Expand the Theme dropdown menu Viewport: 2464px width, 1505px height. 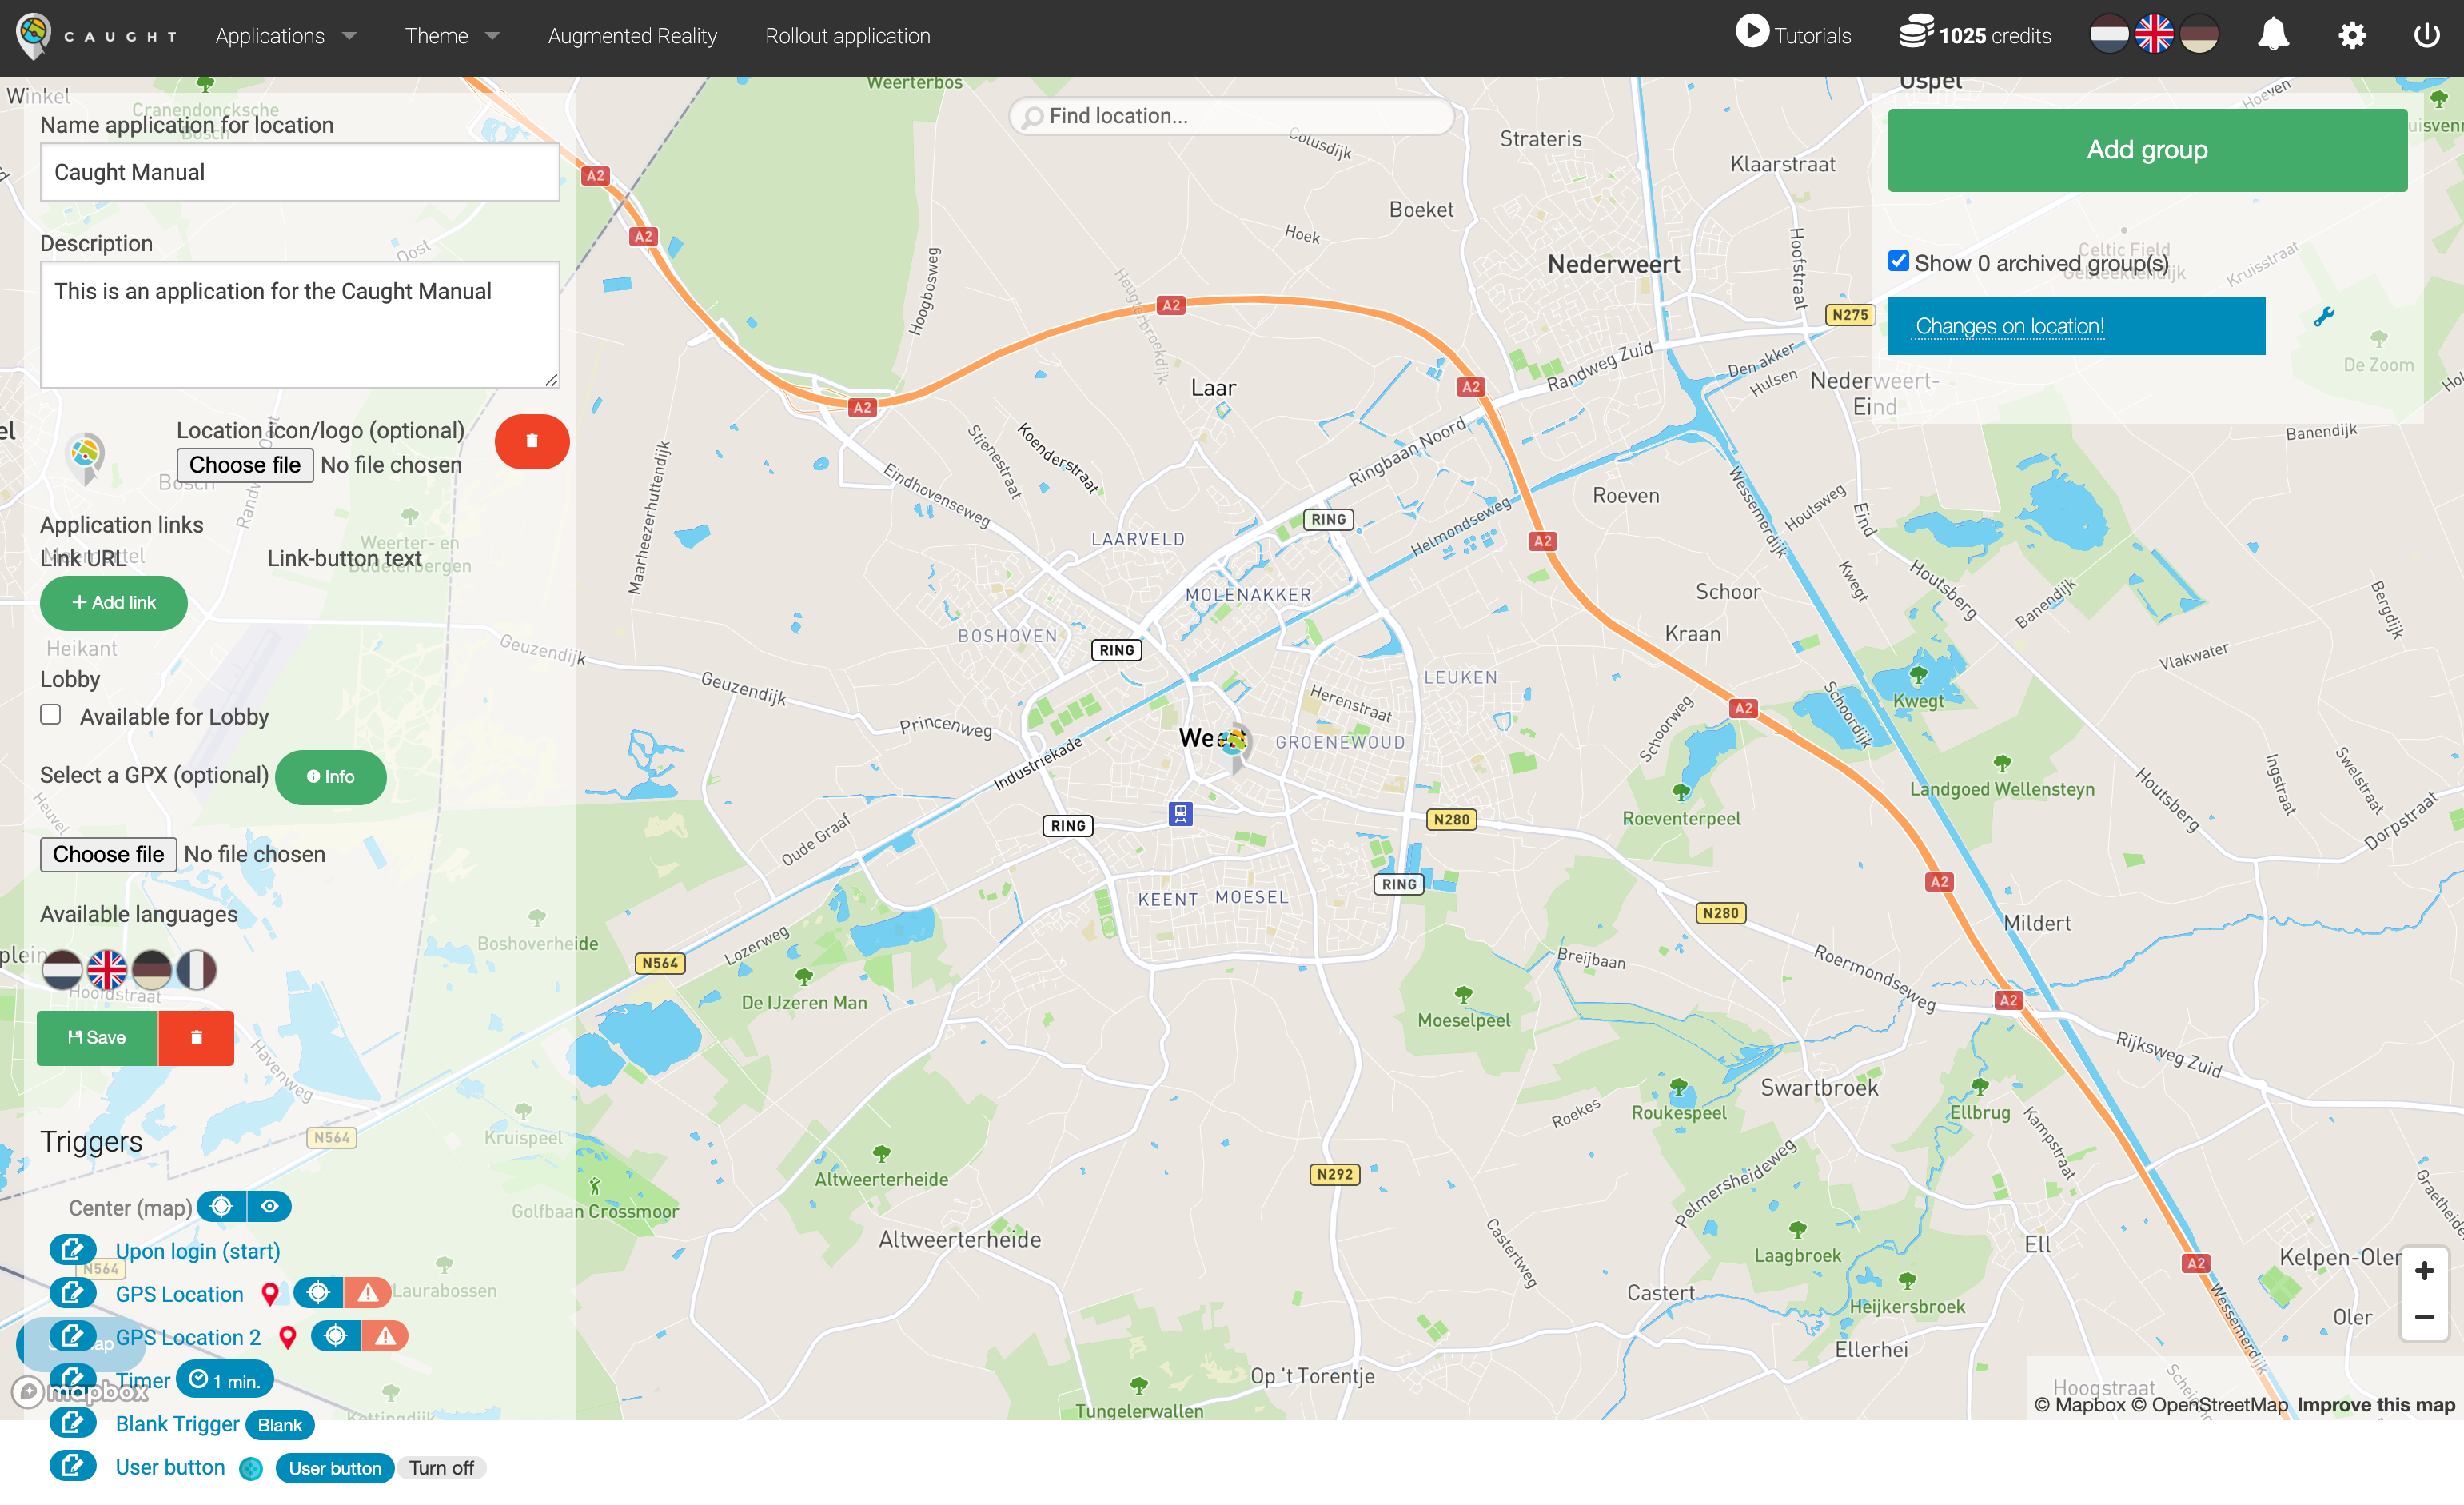451,36
